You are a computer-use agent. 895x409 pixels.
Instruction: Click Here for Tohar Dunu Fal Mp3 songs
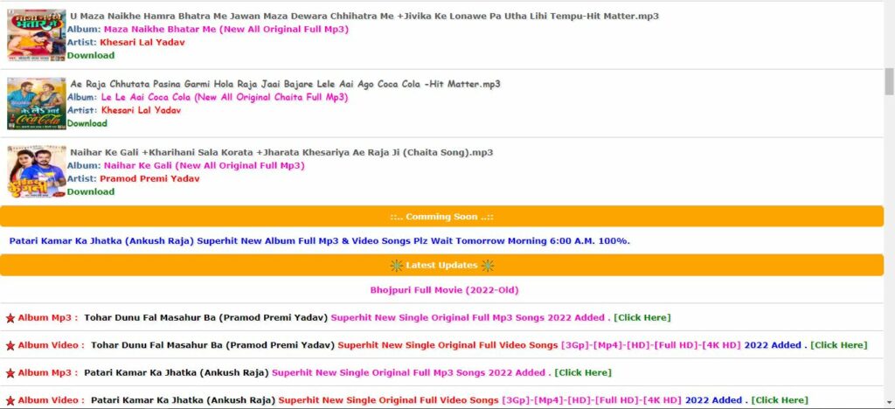click(x=642, y=317)
